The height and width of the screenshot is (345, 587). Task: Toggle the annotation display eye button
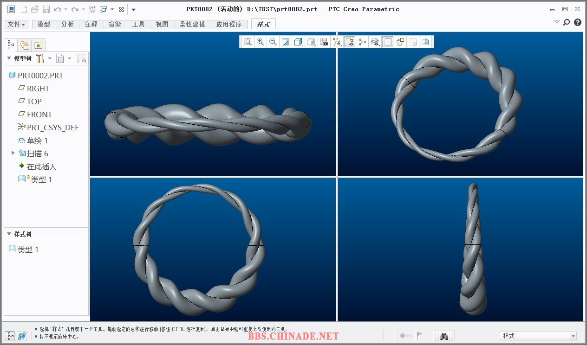[350, 42]
